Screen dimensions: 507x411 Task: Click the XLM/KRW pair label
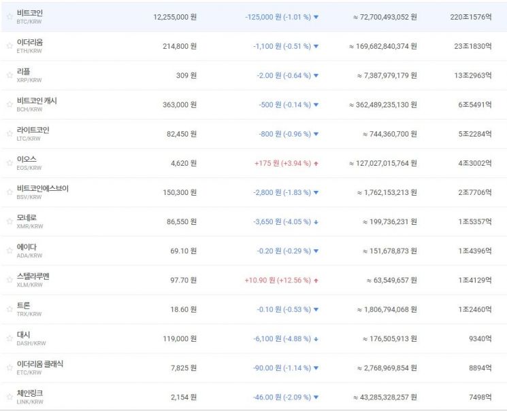click(29, 285)
